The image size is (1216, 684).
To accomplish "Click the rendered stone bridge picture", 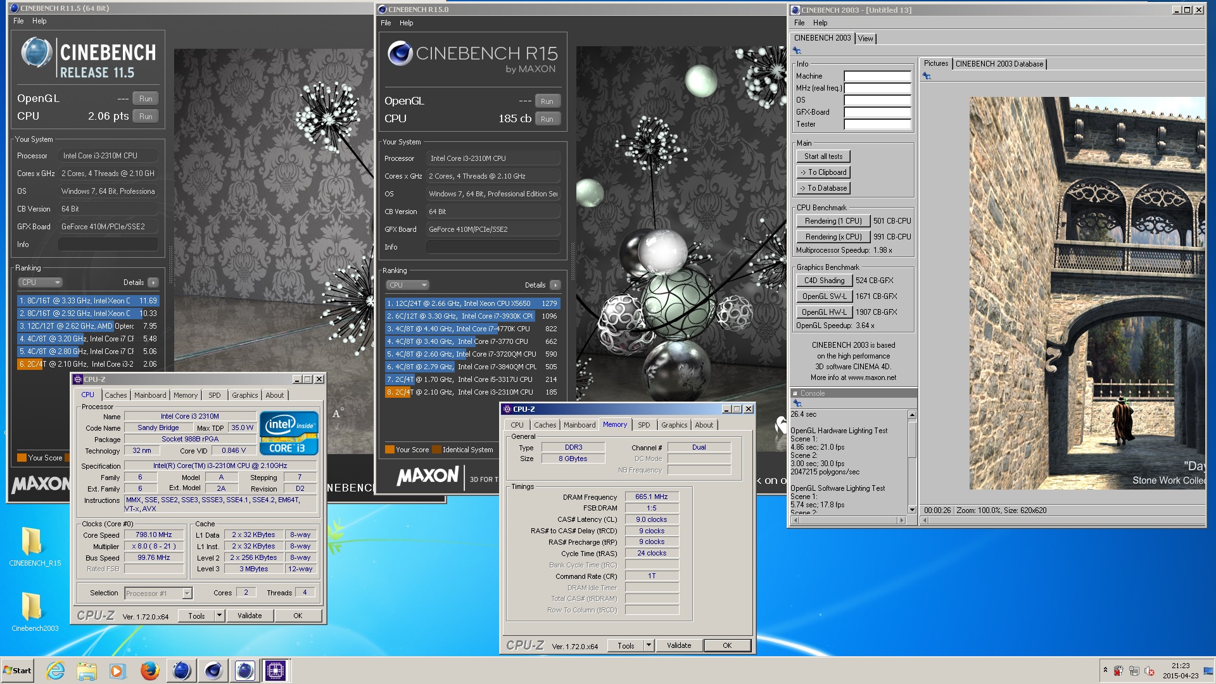I will click(x=1087, y=293).
